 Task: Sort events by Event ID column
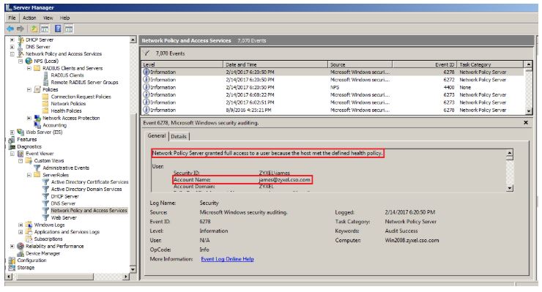pyautogui.click(x=425, y=64)
